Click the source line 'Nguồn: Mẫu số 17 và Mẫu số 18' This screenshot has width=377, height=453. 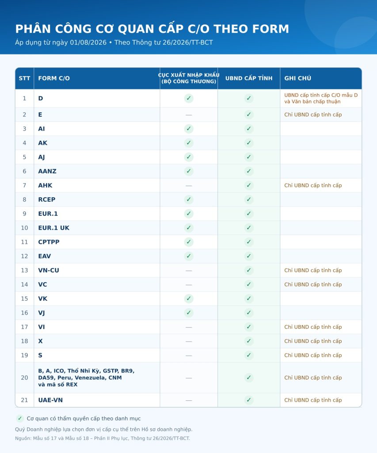click(x=103, y=438)
